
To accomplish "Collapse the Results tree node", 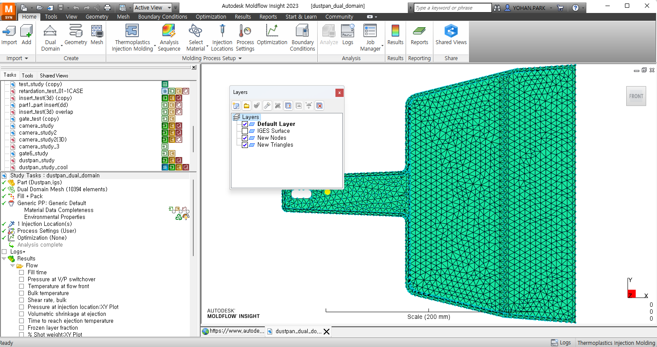I will tap(4, 259).
